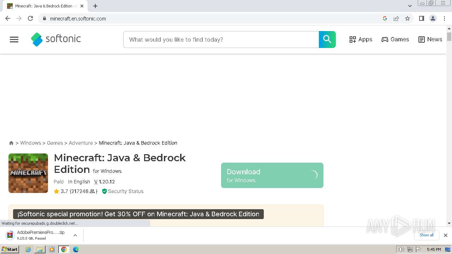Screen dimensions: 452x254
Task: Click the 'Paid' license label
Action: 59,182
